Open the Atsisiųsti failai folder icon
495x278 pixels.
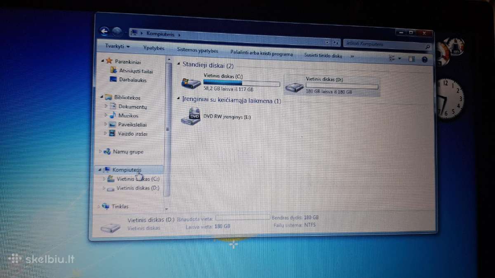click(x=113, y=70)
